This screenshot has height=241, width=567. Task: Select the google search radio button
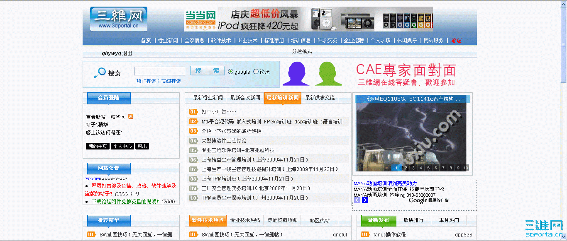(x=230, y=71)
